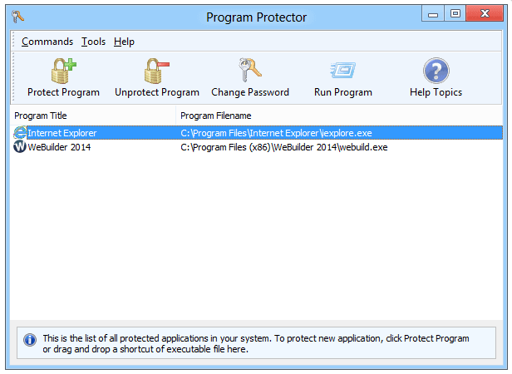The width and height of the screenshot is (512, 374).
Task: Maximize the Program Protector window
Action: point(455,14)
